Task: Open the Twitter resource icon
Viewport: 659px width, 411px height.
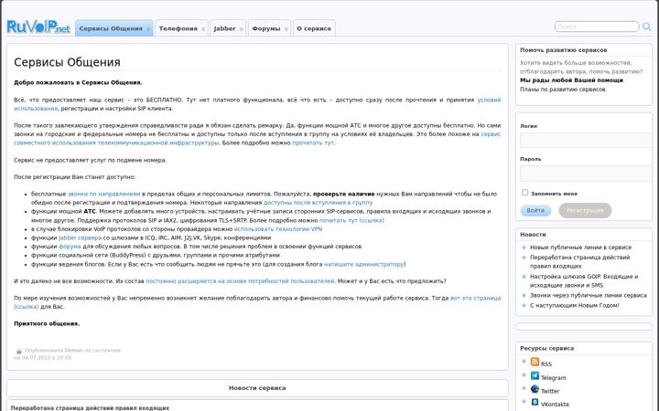Action: [535, 389]
